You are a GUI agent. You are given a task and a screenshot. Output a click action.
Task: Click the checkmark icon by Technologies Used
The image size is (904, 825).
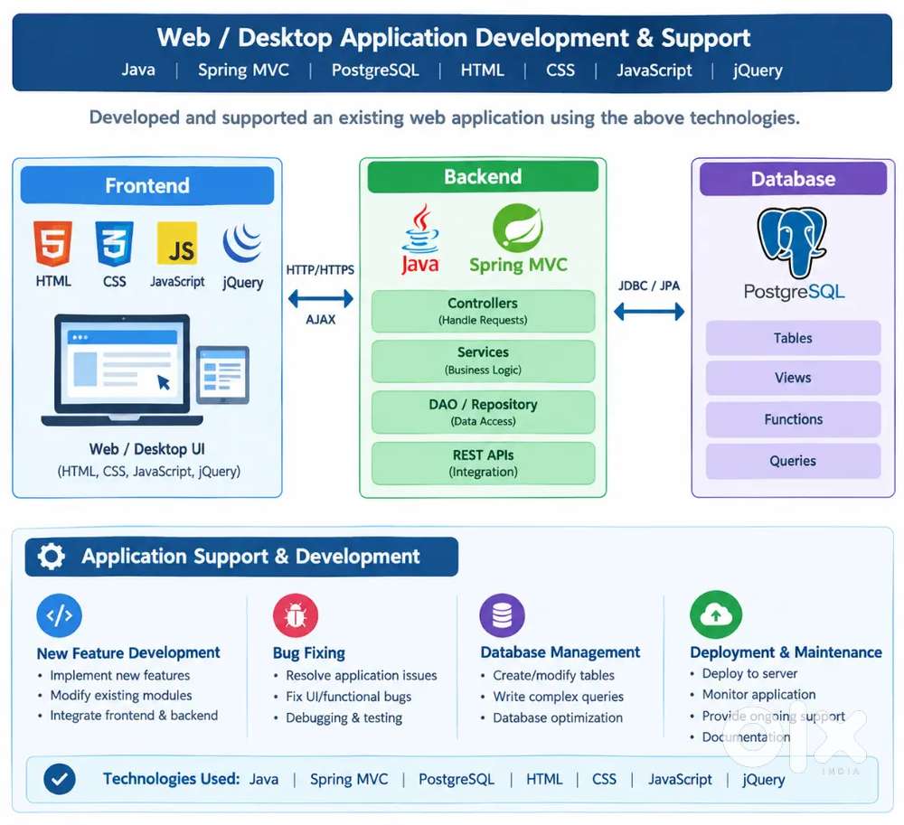(x=60, y=780)
